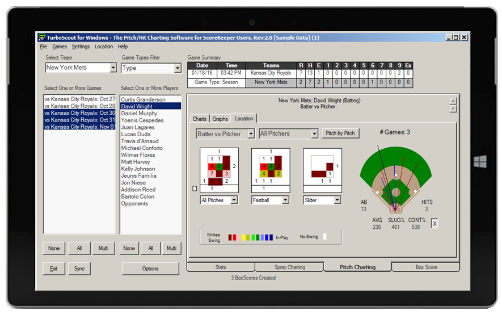Click None button under games list

tap(54, 248)
